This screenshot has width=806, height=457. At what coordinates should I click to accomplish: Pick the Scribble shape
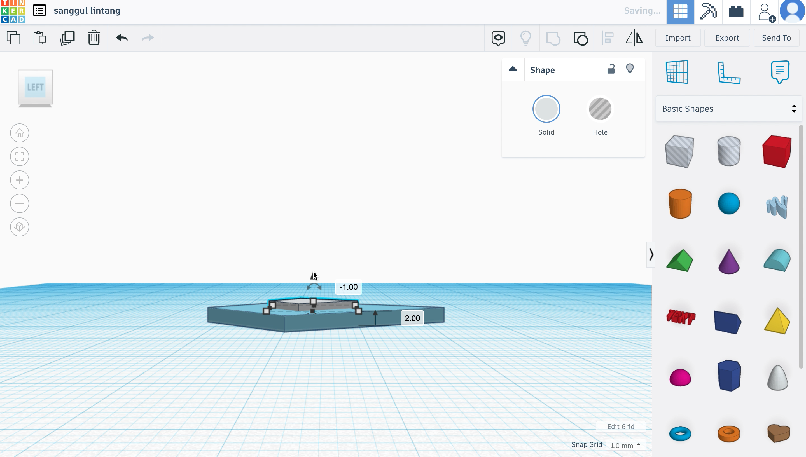777,206
